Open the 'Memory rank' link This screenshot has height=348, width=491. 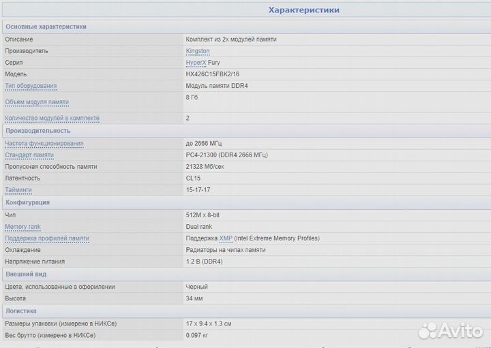(23, 227)
